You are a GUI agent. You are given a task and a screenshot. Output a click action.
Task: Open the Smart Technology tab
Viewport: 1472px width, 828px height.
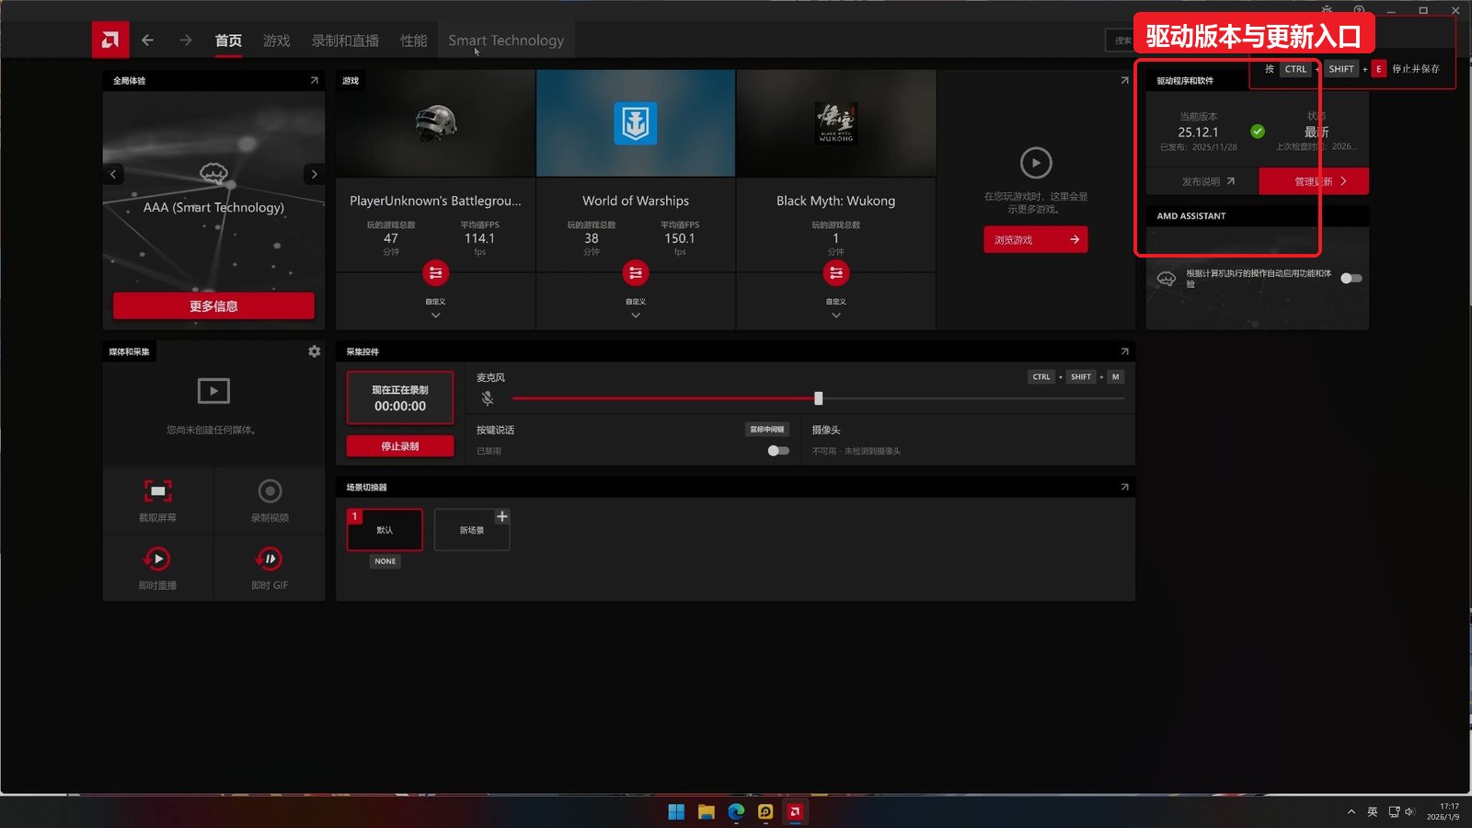tap(506, 40)
